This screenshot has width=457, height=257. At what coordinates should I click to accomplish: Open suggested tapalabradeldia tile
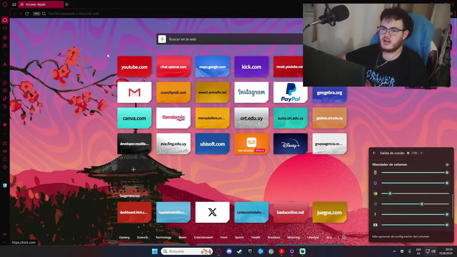tap(173, 212)
